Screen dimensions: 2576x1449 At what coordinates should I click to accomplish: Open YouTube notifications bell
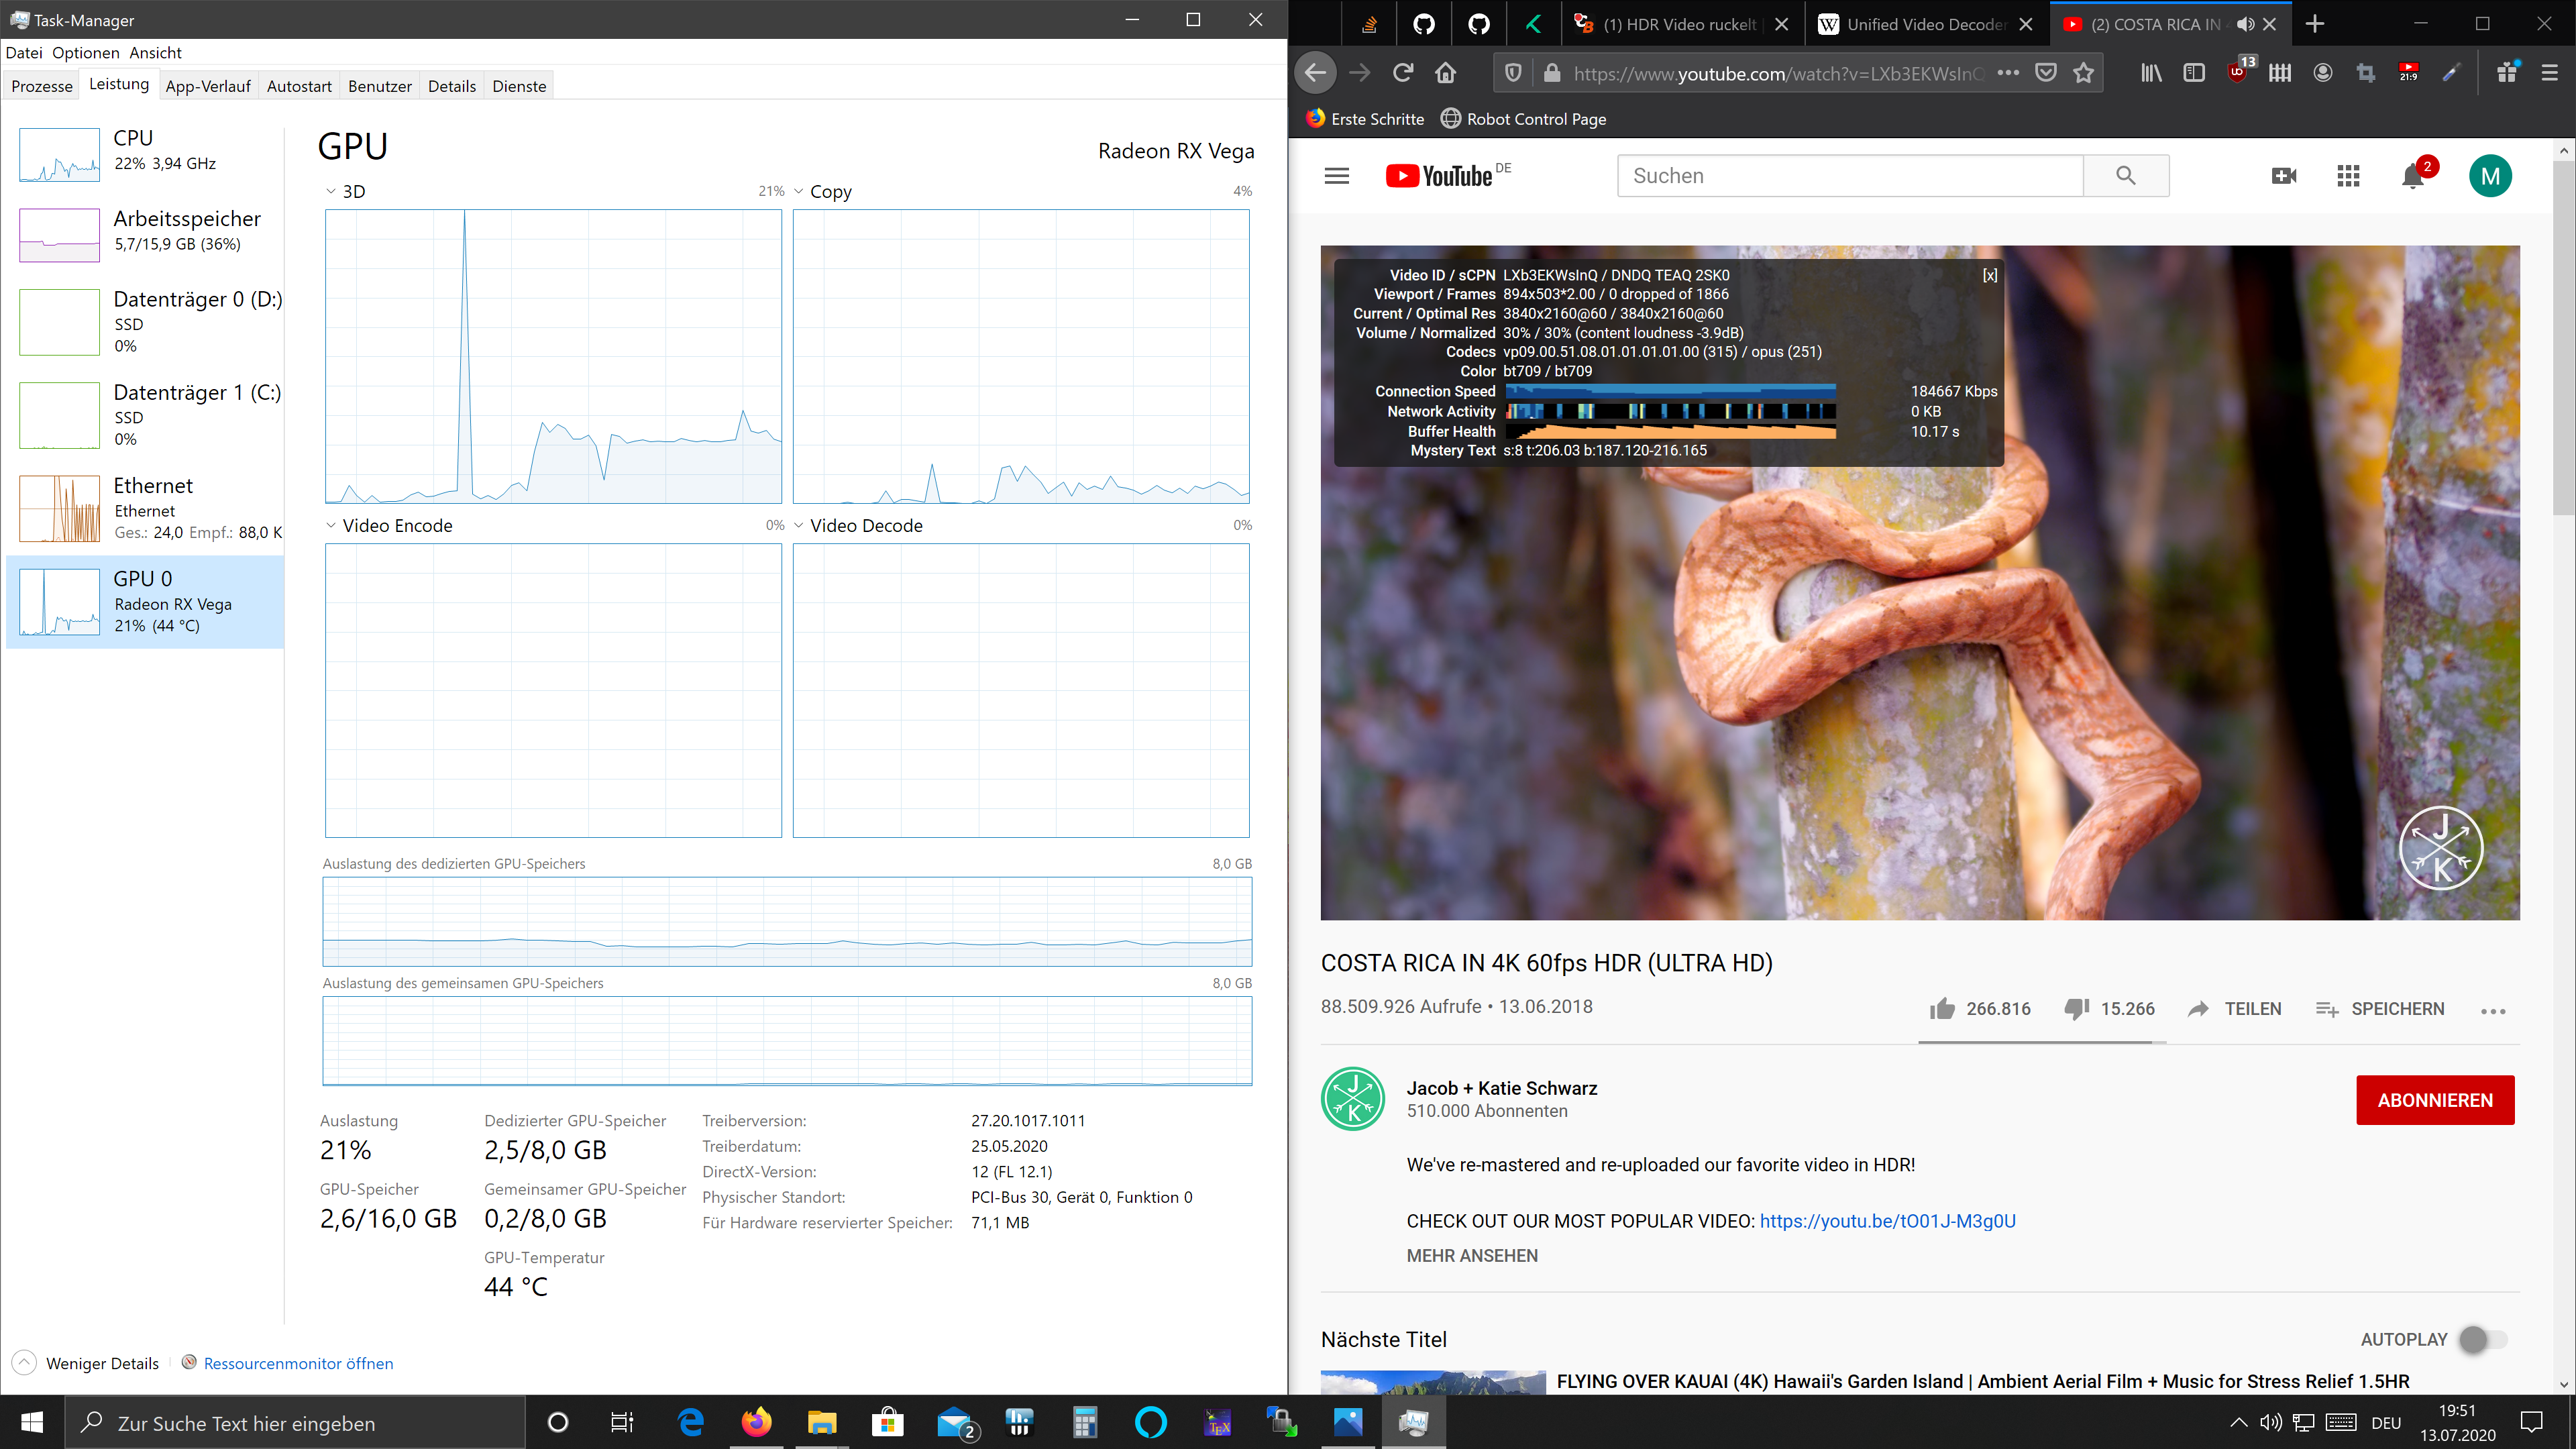click(2412, 177)
